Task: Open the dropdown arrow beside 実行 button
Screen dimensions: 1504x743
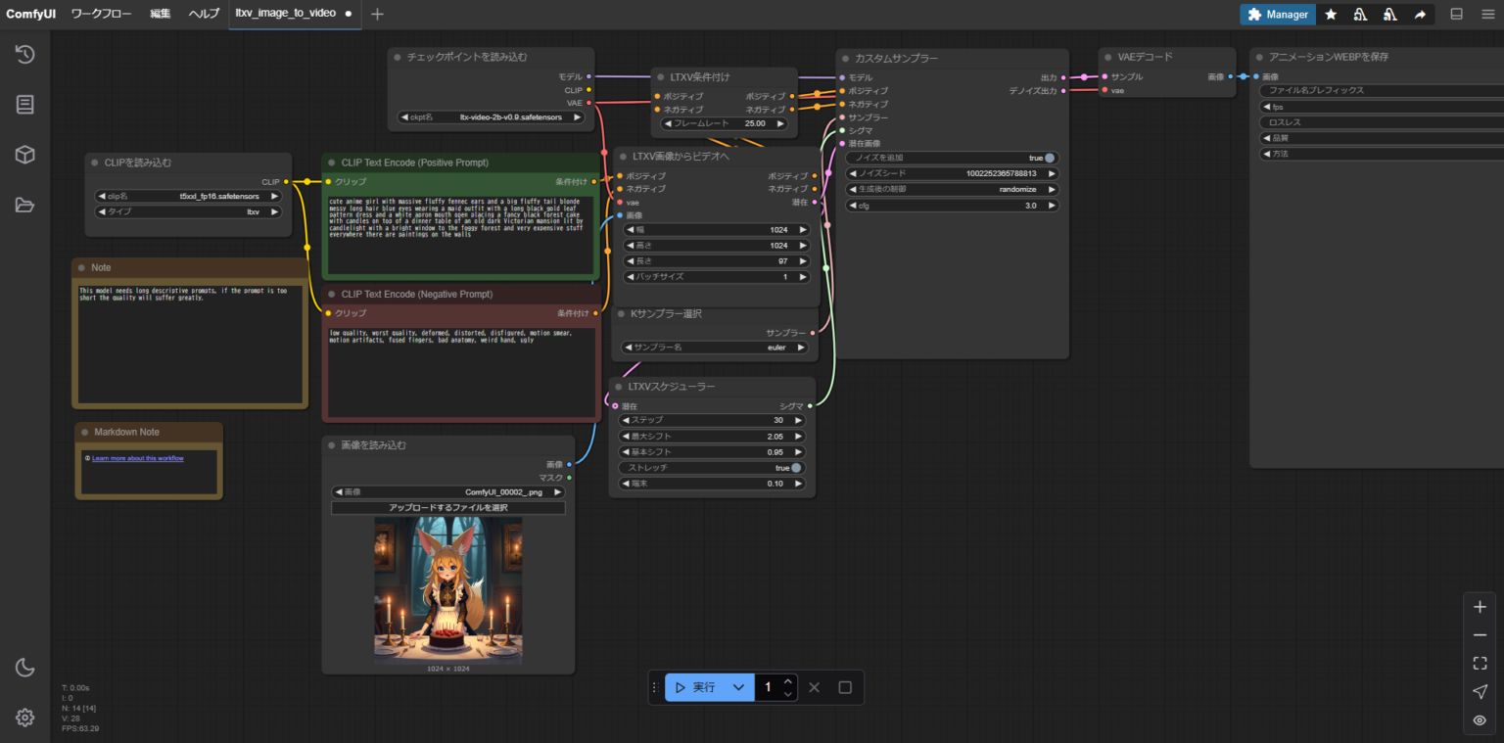Action: click(x=738, y=687)
